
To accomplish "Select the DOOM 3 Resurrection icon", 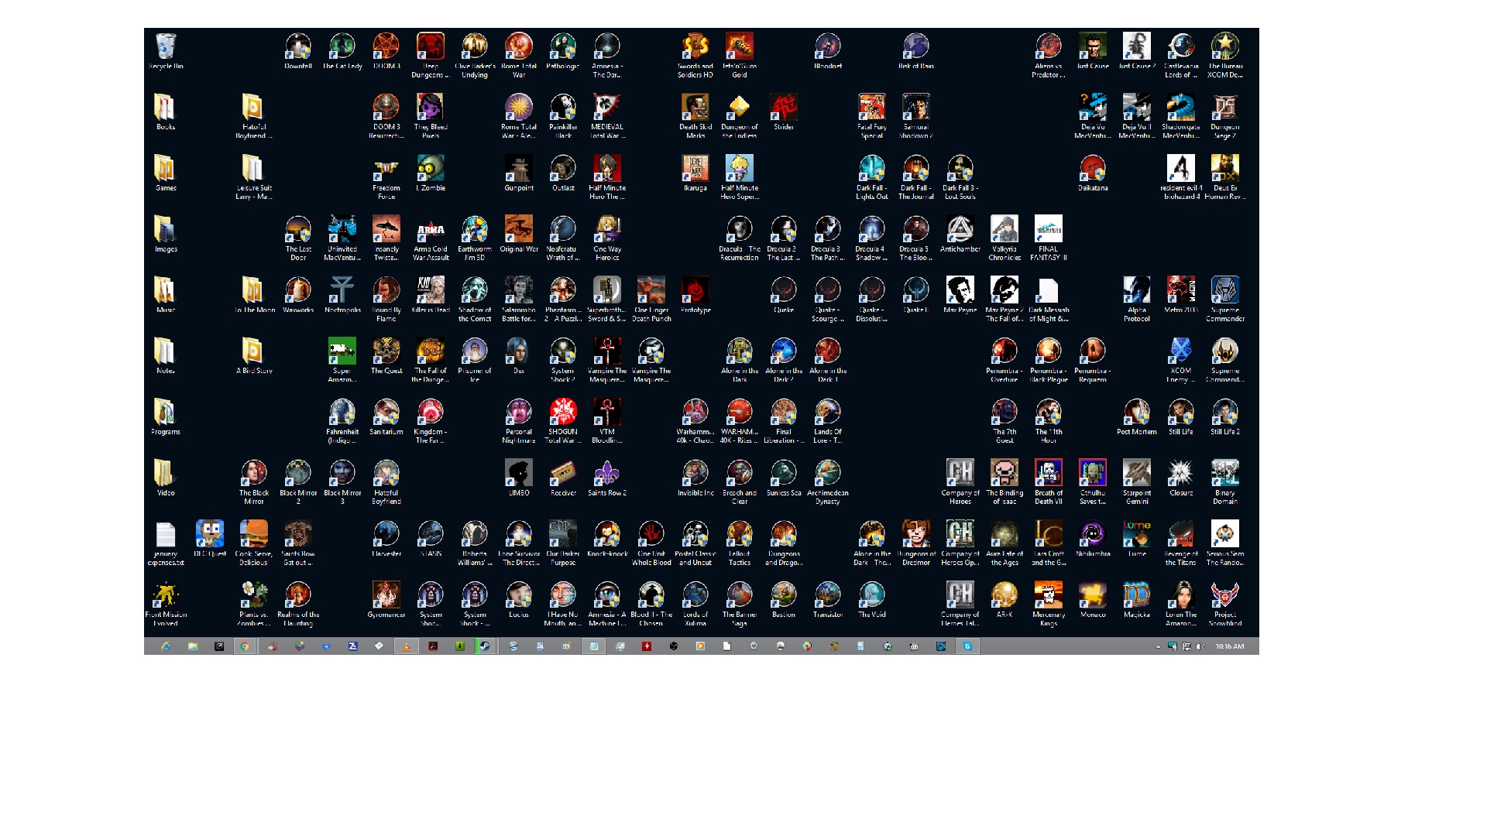I will (x=386, y=116).
